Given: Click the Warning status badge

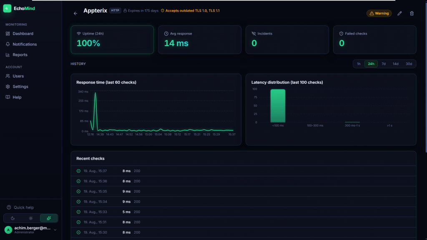Looking at the screenshot, I should [379, 13].
